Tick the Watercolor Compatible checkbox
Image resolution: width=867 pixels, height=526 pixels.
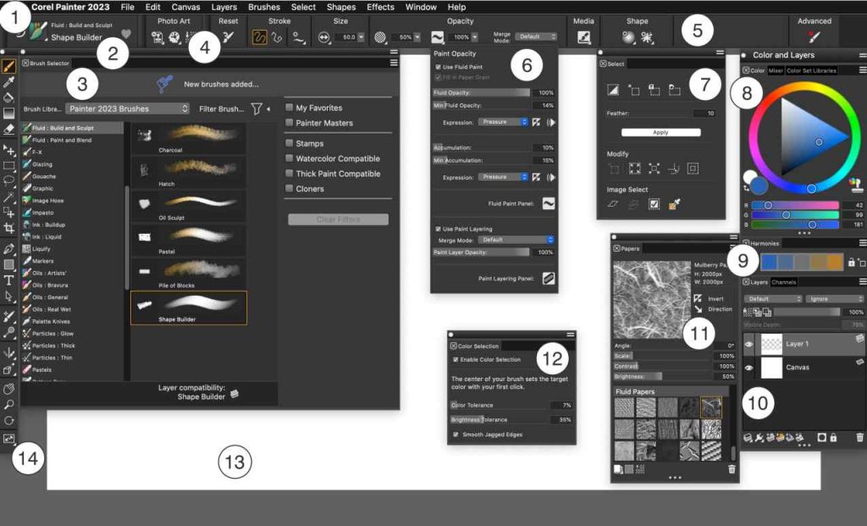pos(290,158)
